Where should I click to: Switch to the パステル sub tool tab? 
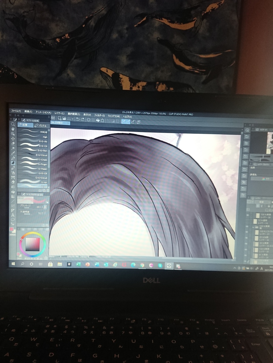(41, 126)
